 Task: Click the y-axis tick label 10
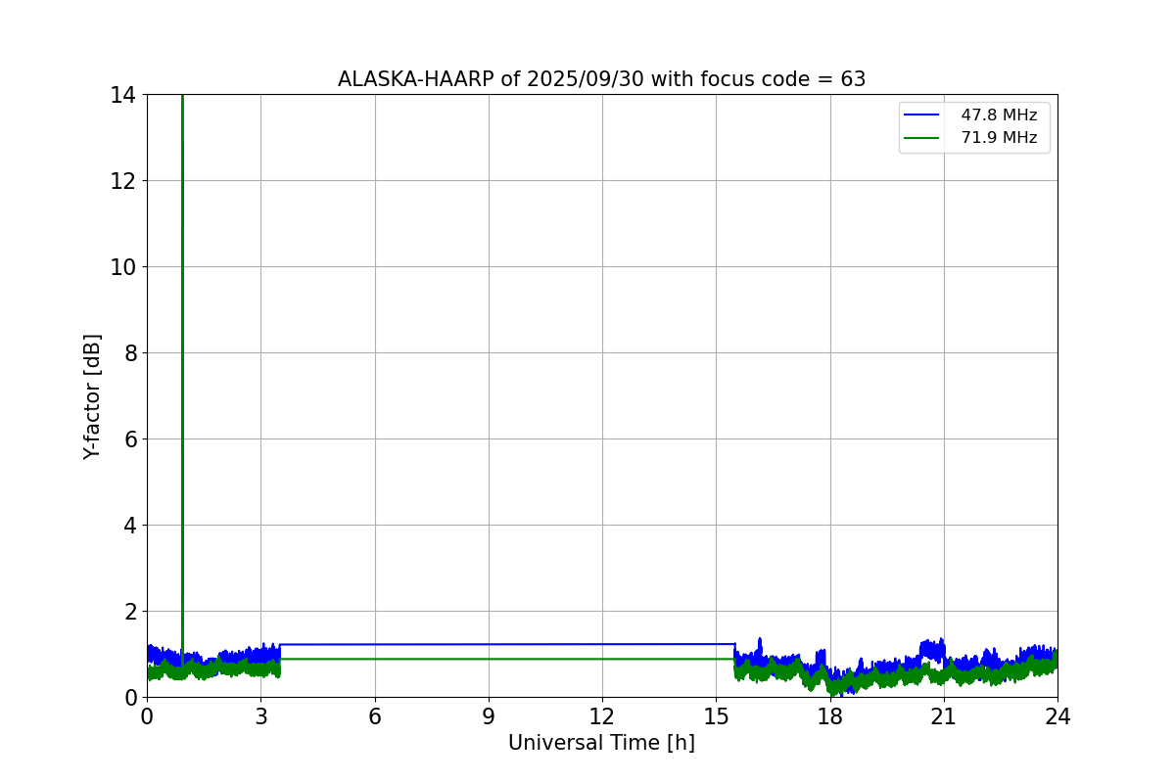123,267
